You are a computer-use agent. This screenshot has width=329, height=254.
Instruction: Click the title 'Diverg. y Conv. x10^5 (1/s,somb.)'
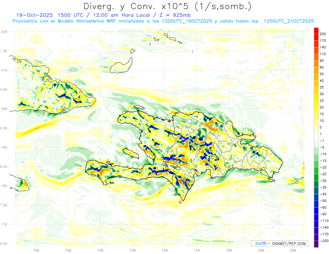(x=167, y=7)
